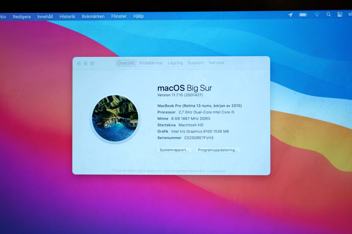Open the Historik menu
The height and width of the screenshot is (234, 352).
[x=67, y=16]
